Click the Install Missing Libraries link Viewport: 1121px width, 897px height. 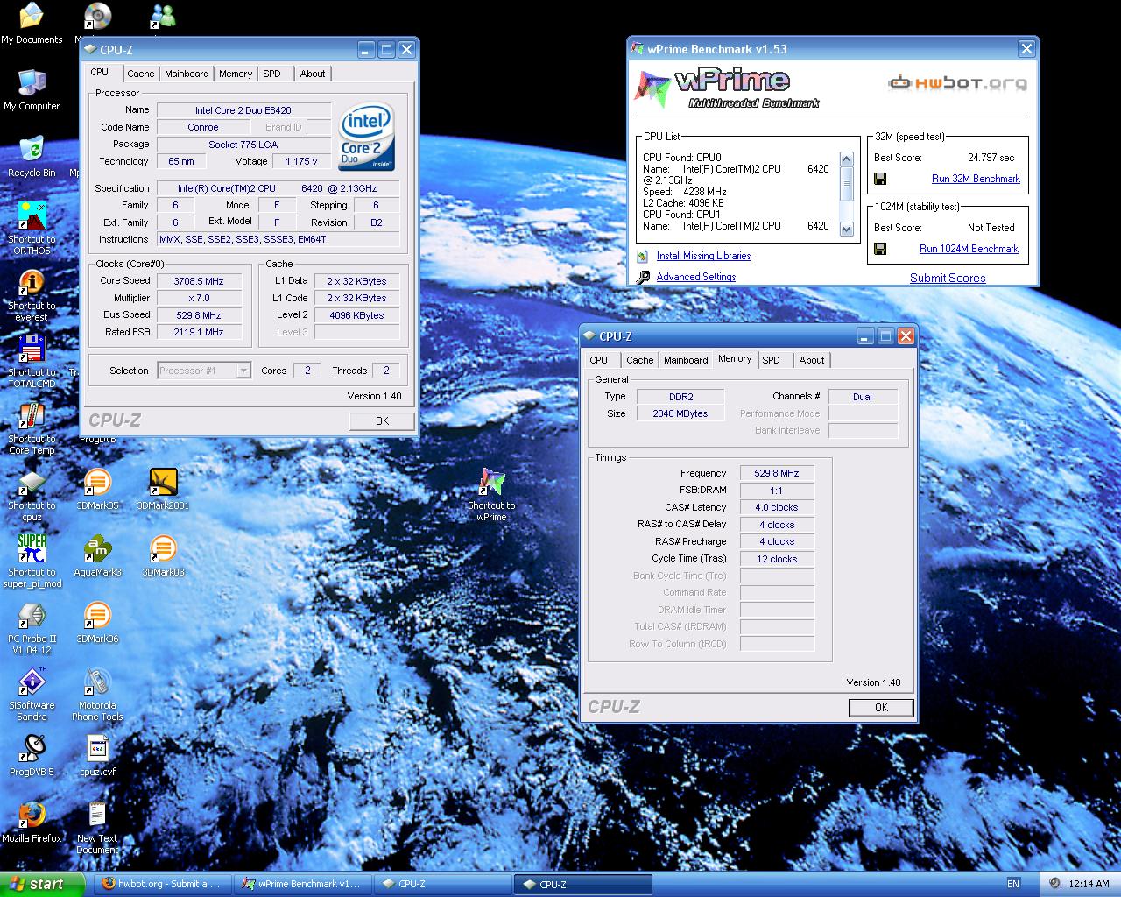[703, 256]
